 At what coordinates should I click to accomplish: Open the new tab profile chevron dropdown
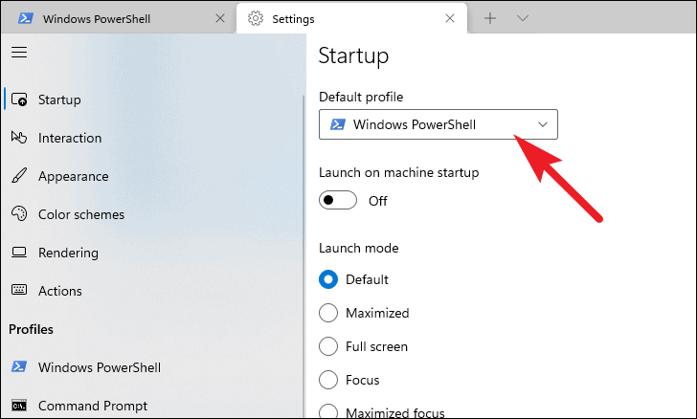pyautogui.click(x=523, y=18)
